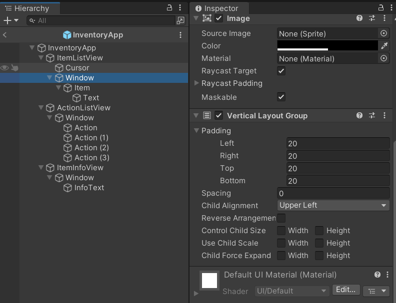Open Vertical Layout Group preset icon
The width and height of the screenshot is (396, 303).
coord(372,115)
